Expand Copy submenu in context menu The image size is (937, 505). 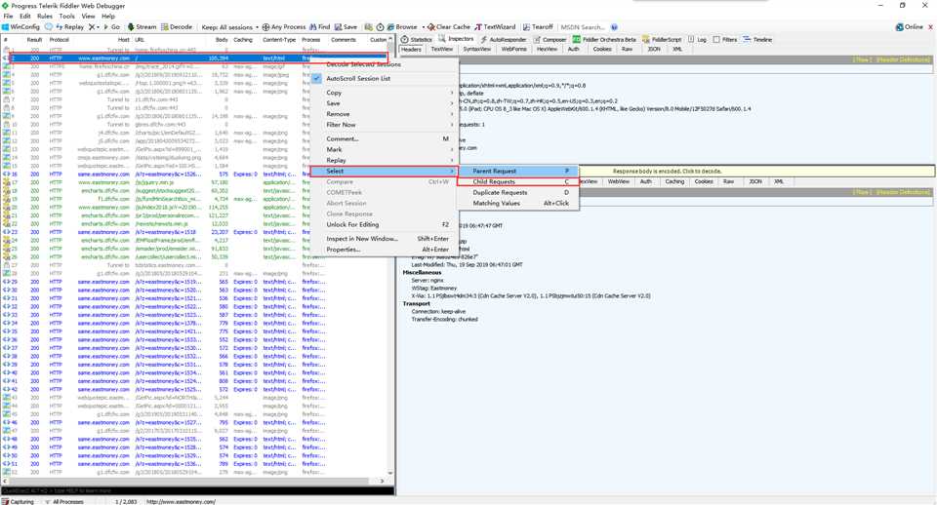tap(385, 93)
